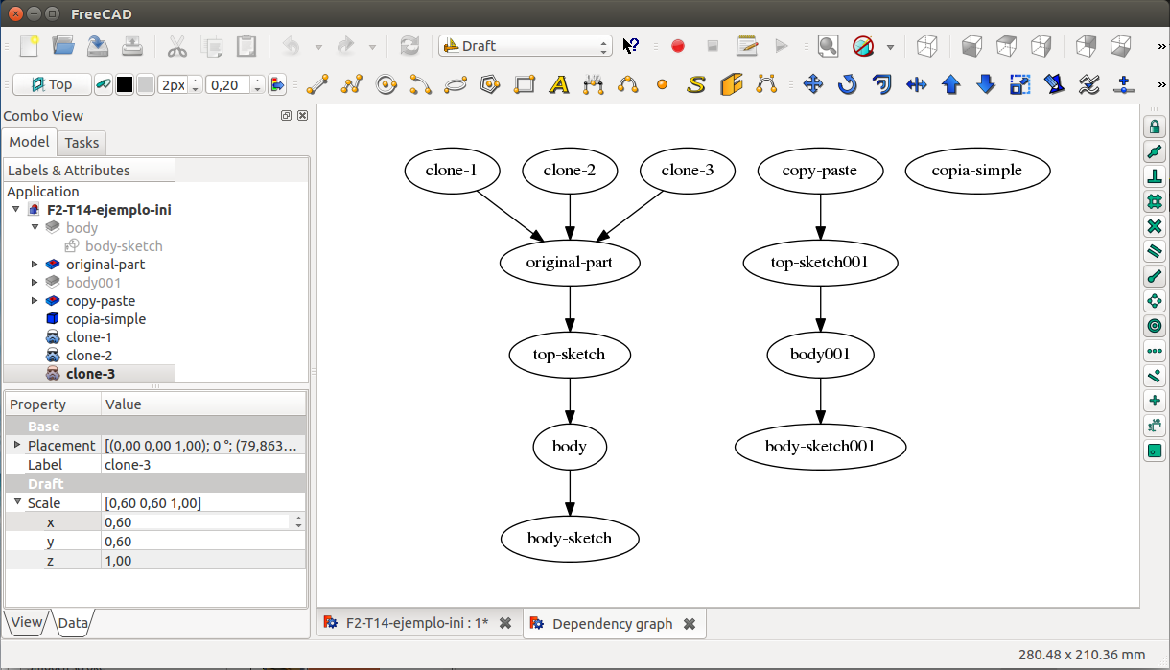The height and width of the screenshot is (670, 1170).
Task: Click the Top working plane button
Action: tap(52, 84)
